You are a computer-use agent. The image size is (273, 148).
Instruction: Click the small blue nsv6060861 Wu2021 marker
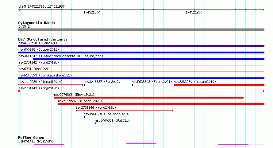click(96, 123)
